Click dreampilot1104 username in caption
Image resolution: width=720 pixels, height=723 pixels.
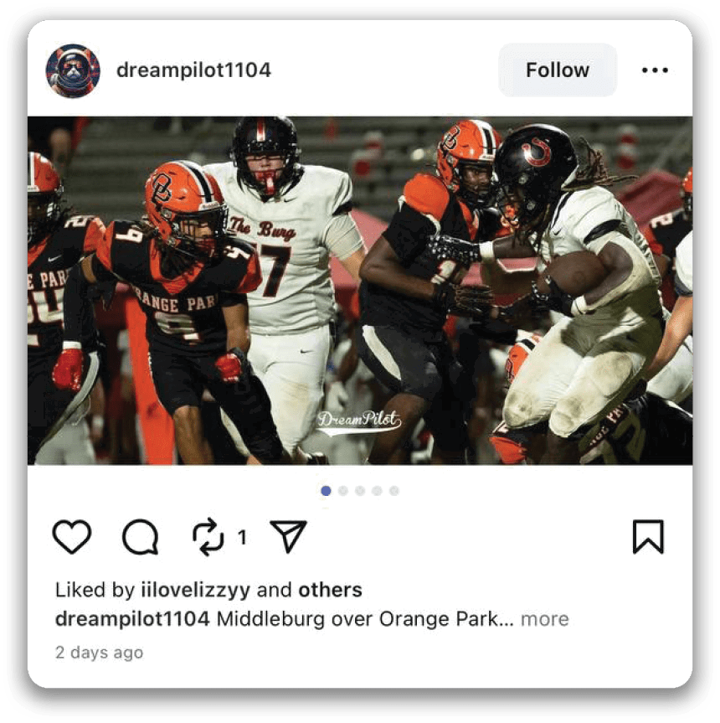132,619
